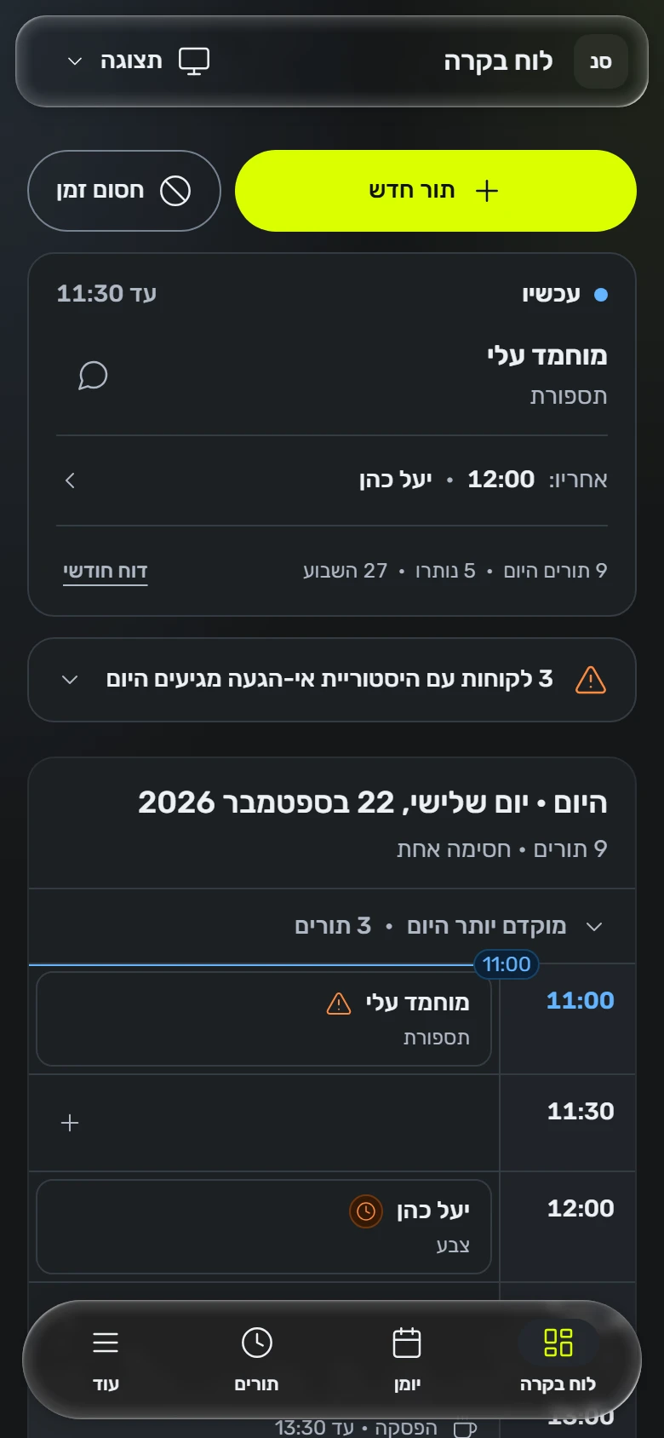Open the יעל כהן צבע appointment card
Viewport: 664px width, 1438px height.
click(264, 1227)
